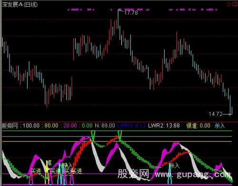Click the 100.00 indicator value
The width and height of the screenshot is (238, 186).
pyautogui.click(x=31, y=126)
